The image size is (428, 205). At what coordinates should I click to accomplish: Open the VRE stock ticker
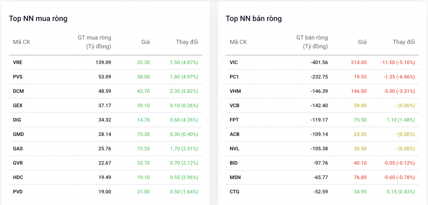tap(18, 62)
